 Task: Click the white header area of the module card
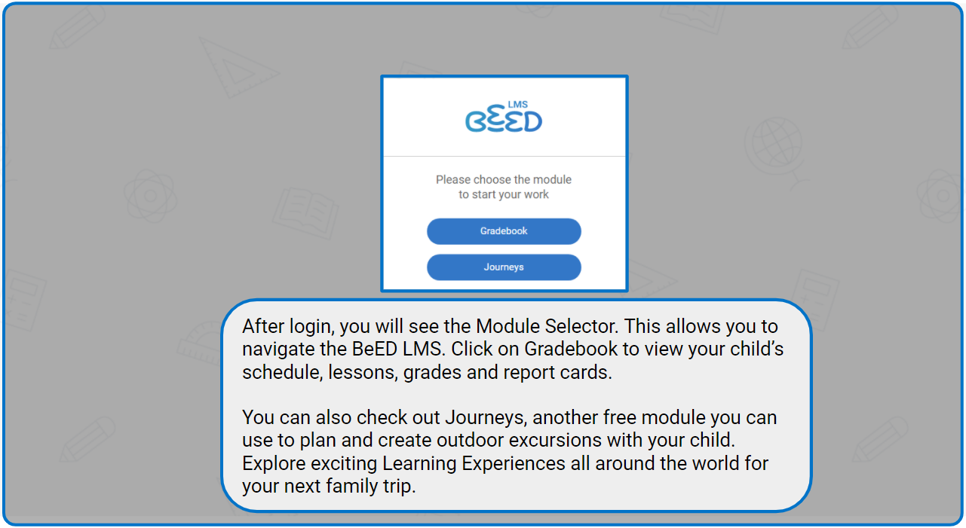click(x=504, y=117)
